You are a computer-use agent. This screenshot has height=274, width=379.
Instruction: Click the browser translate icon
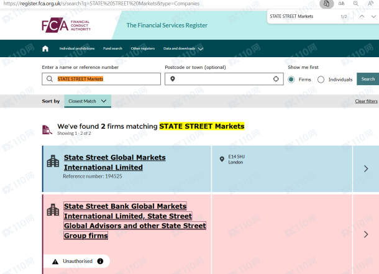(x=341, y=3)
